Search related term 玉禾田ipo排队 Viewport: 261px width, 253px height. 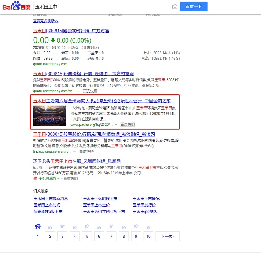145,212
